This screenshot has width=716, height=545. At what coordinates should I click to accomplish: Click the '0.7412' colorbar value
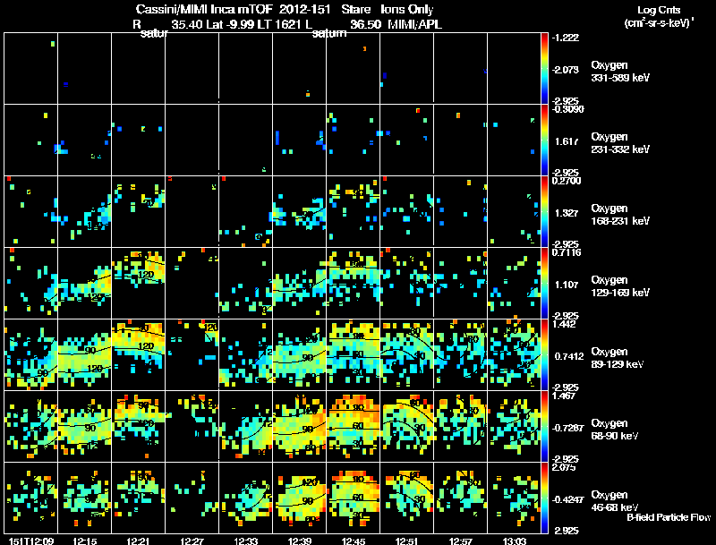(x=569, y=356)
